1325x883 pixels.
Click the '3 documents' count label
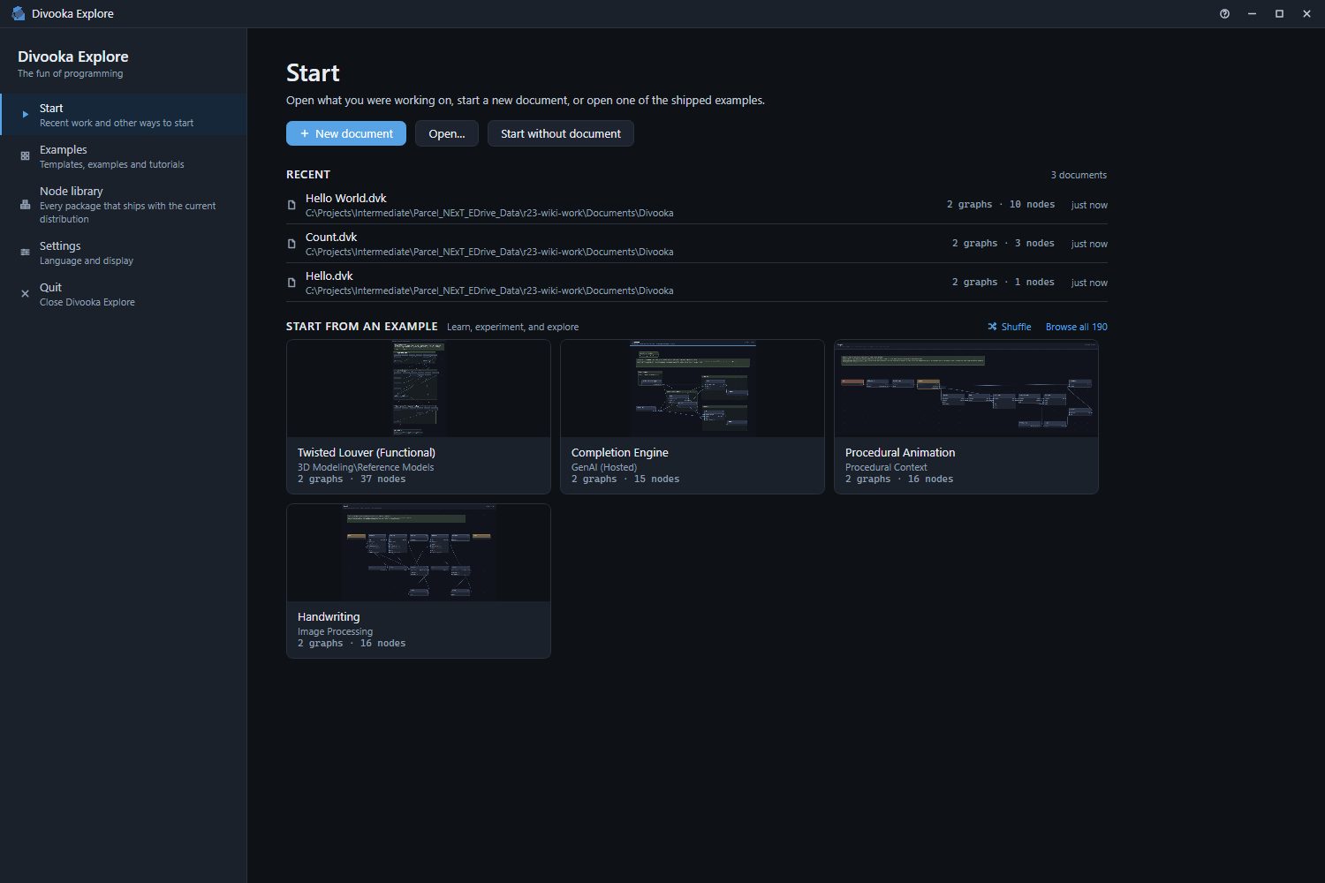point(1079,175)
